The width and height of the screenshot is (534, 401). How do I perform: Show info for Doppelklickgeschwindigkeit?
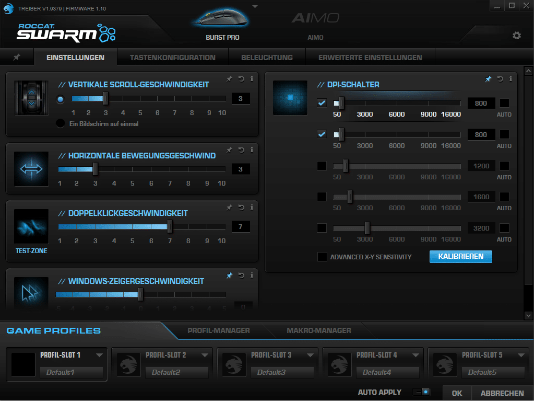pyautogui.click(x=252, y=208)
